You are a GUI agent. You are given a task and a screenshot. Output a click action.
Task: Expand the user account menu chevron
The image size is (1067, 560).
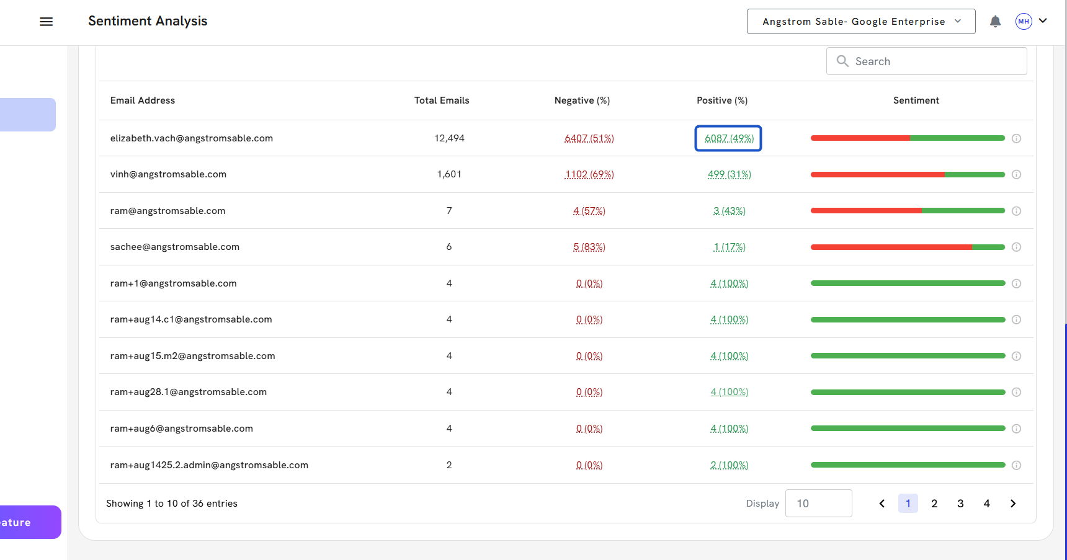[1043, 20]
